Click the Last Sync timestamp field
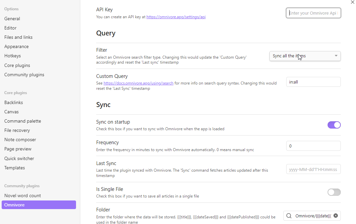The image size is (356, 224). (313, 169)
